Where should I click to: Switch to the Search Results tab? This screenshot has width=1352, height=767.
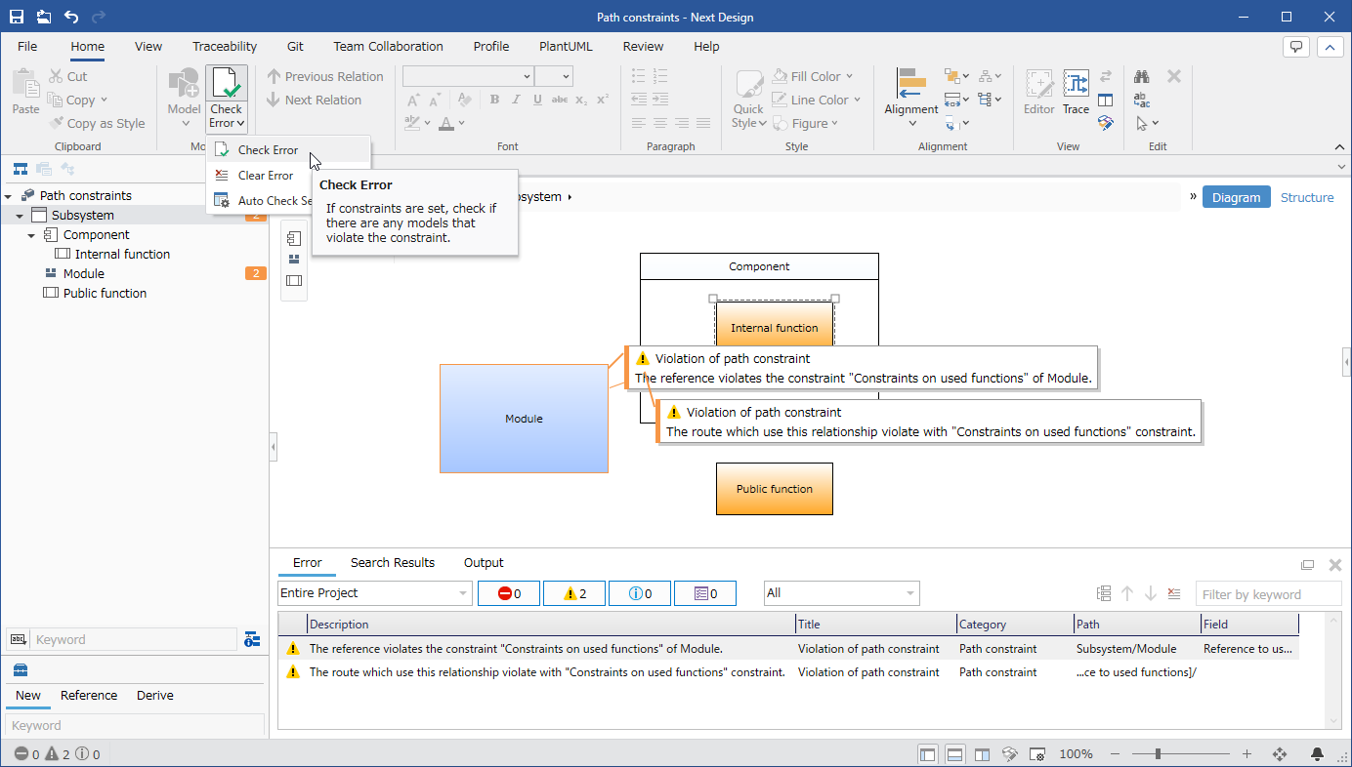(393, 562)
